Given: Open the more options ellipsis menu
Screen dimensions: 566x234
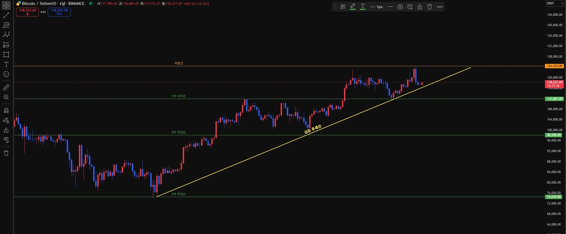Looking at the screenshot, I should (x=440, y=7).
